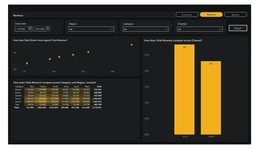Sort table by the East column header
This screenshot has height=149, width=259.
pyautogui.click(x=32, y=87)
